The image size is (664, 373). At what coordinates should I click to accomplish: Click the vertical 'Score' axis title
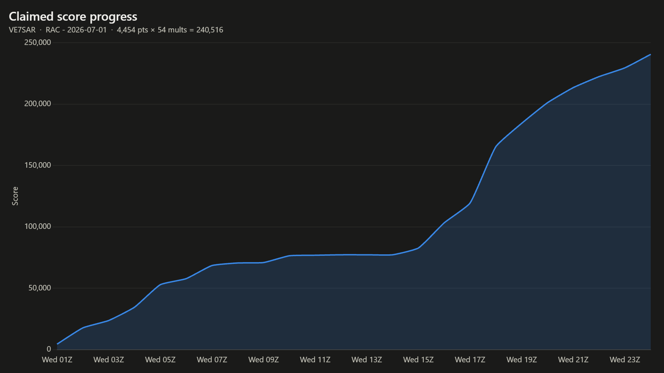(x=15, y=196)
